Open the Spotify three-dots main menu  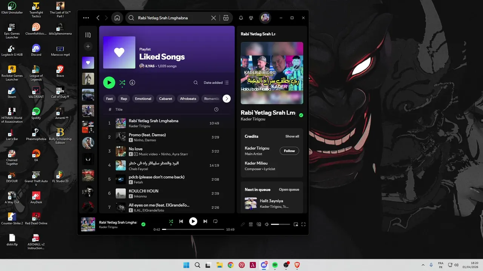86,18
